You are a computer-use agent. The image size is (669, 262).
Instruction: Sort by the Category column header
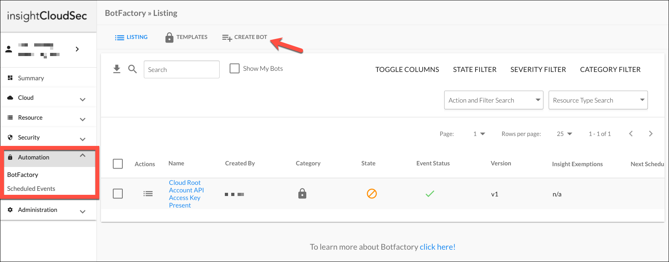308,163
